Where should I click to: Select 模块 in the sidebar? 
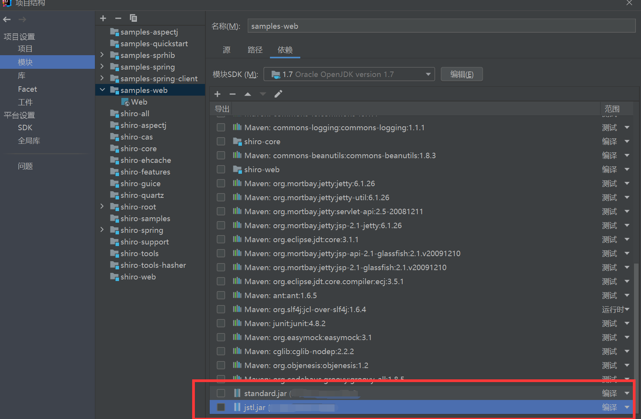pos(47,62)
